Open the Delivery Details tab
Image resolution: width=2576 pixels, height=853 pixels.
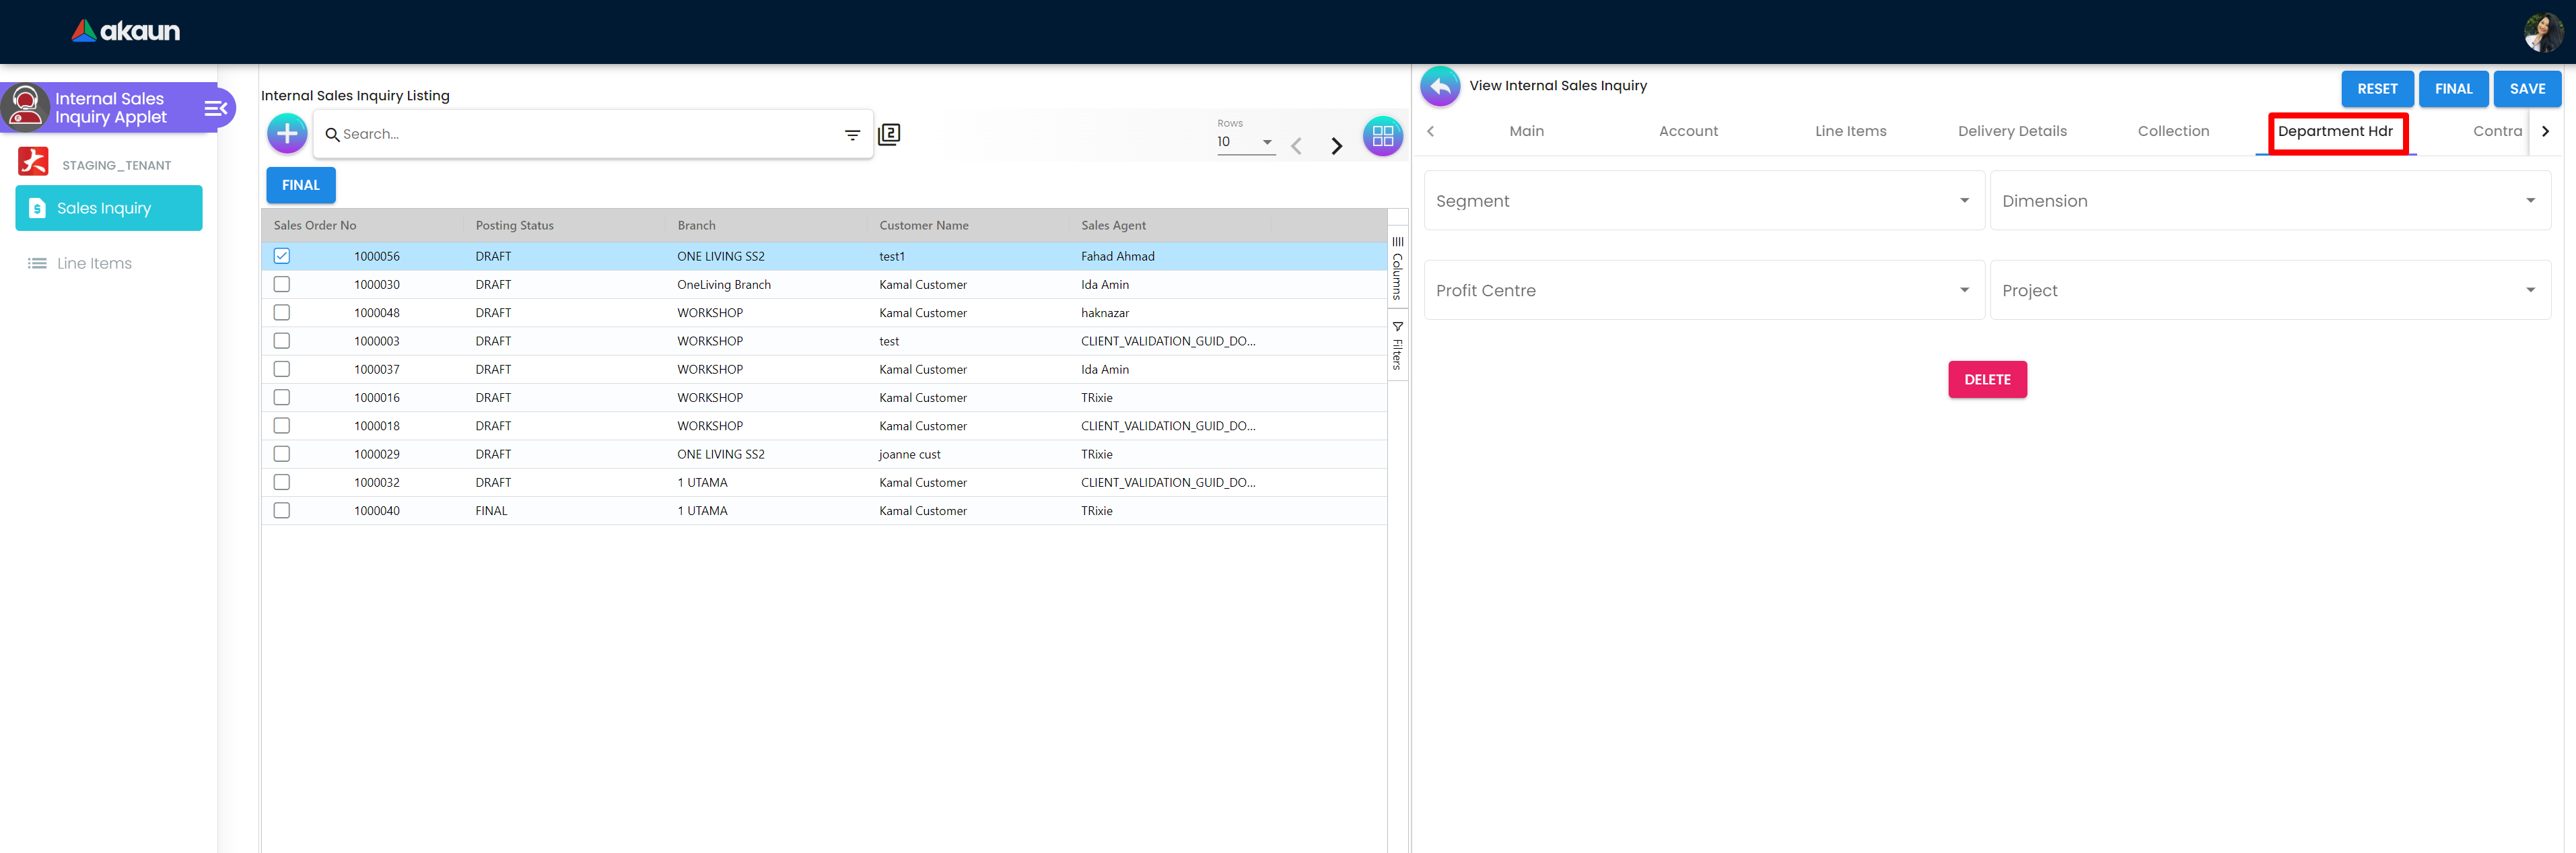pos(2011,131)
